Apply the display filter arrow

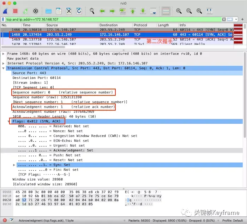click(x=230, y=19)
